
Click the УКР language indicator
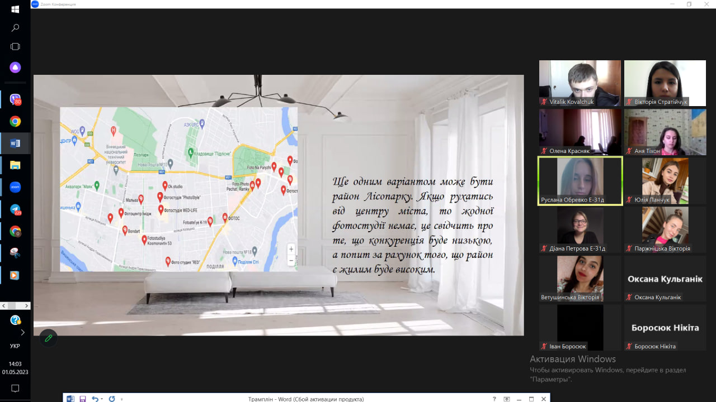pyautogui.click(x=15, y=346)
